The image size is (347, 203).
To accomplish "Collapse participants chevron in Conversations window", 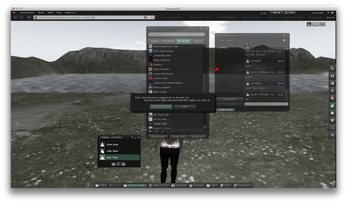I will pos(247,45).
